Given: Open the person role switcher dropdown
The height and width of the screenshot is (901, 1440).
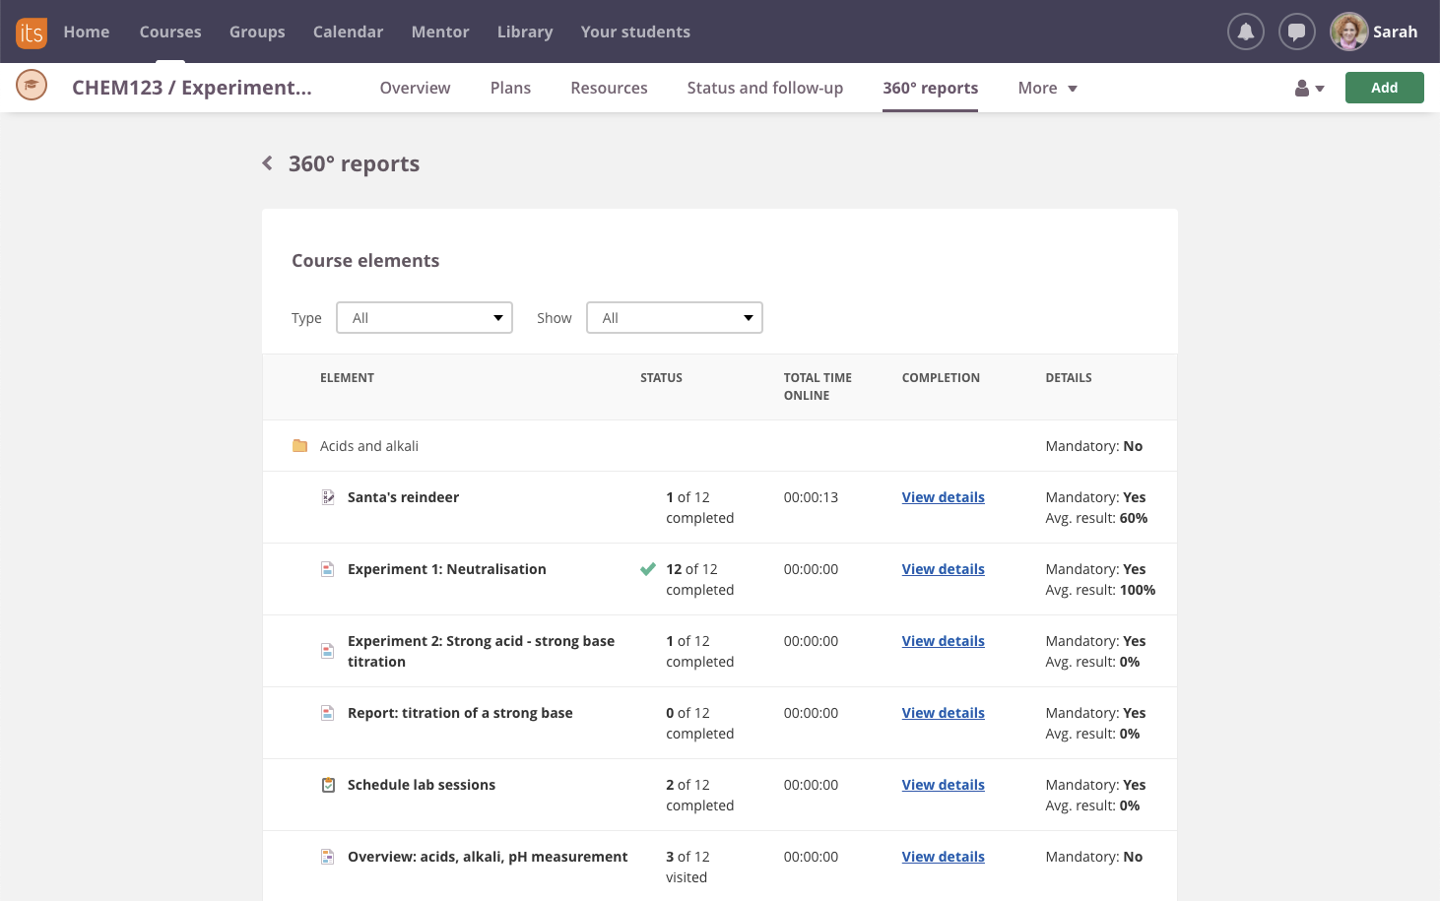Looking at the screenshot, I should click(x=1308, y=89).
